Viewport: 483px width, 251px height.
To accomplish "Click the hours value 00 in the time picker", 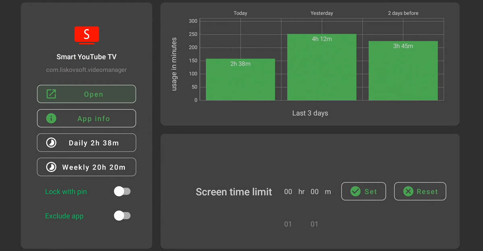I will [x=288, y=192].
